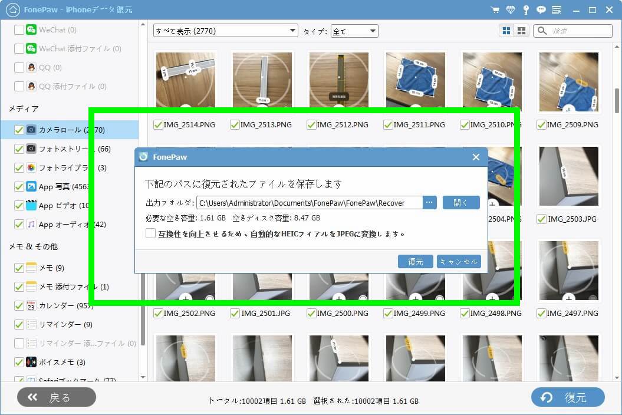
Task: Click sidebar scroll down arrow
Action: tap(143, 377)
